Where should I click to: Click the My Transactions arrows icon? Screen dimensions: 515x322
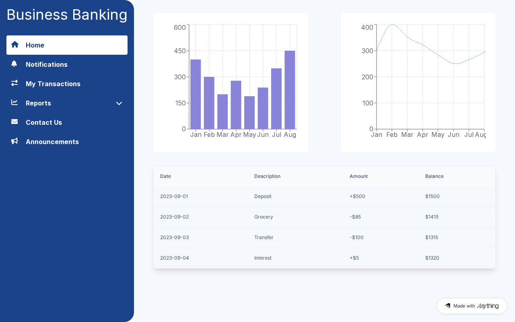(14, 83)
